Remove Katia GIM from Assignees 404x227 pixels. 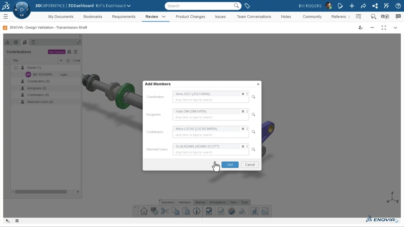243,111
